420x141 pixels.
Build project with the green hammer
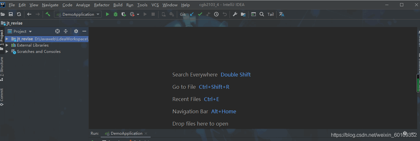pos(48,14)
